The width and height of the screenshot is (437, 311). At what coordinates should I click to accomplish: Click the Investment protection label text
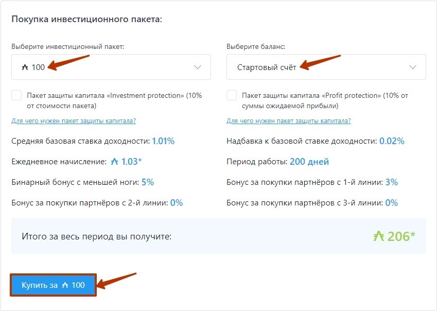coord(114,100)
